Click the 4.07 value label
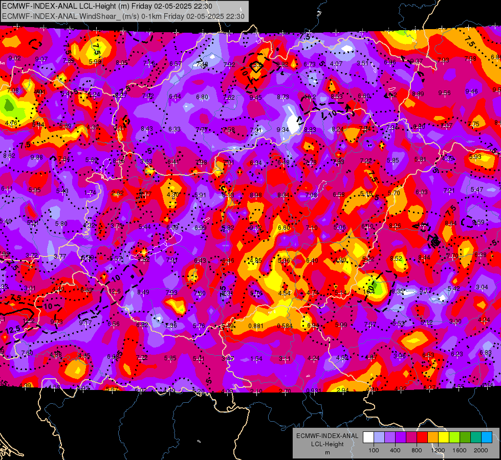 [336, 64]
